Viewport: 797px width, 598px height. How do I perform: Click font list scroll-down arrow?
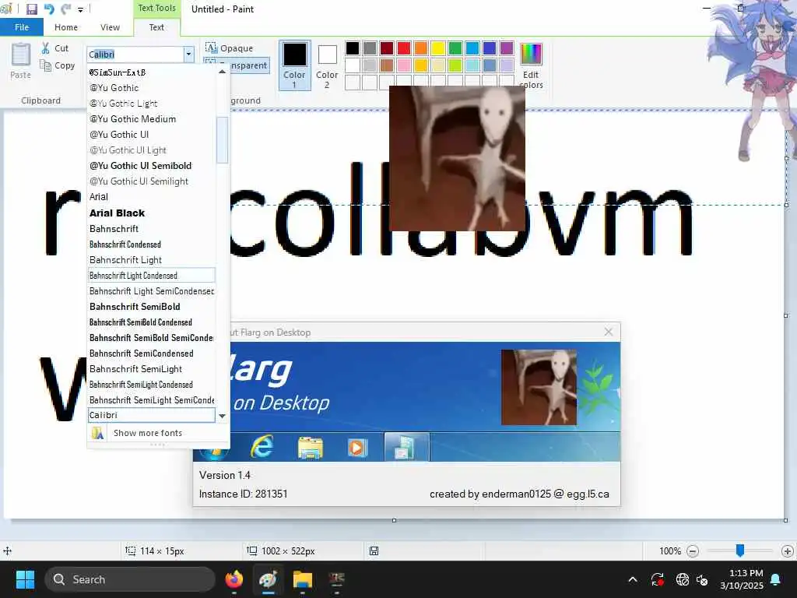coord(222,416)
